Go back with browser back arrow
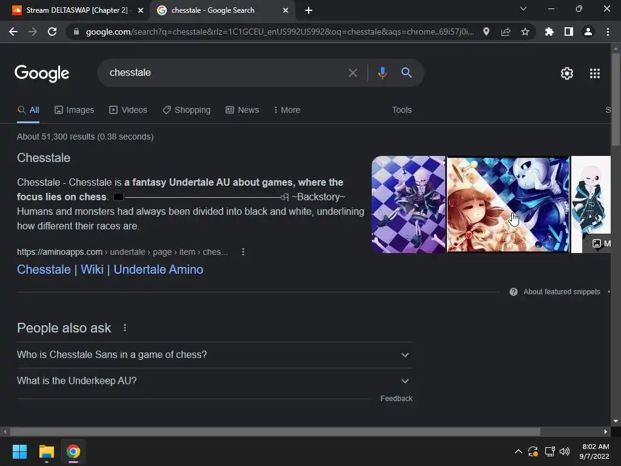Image resolution: width=621 pixels, height=466 pixels. 13,32
